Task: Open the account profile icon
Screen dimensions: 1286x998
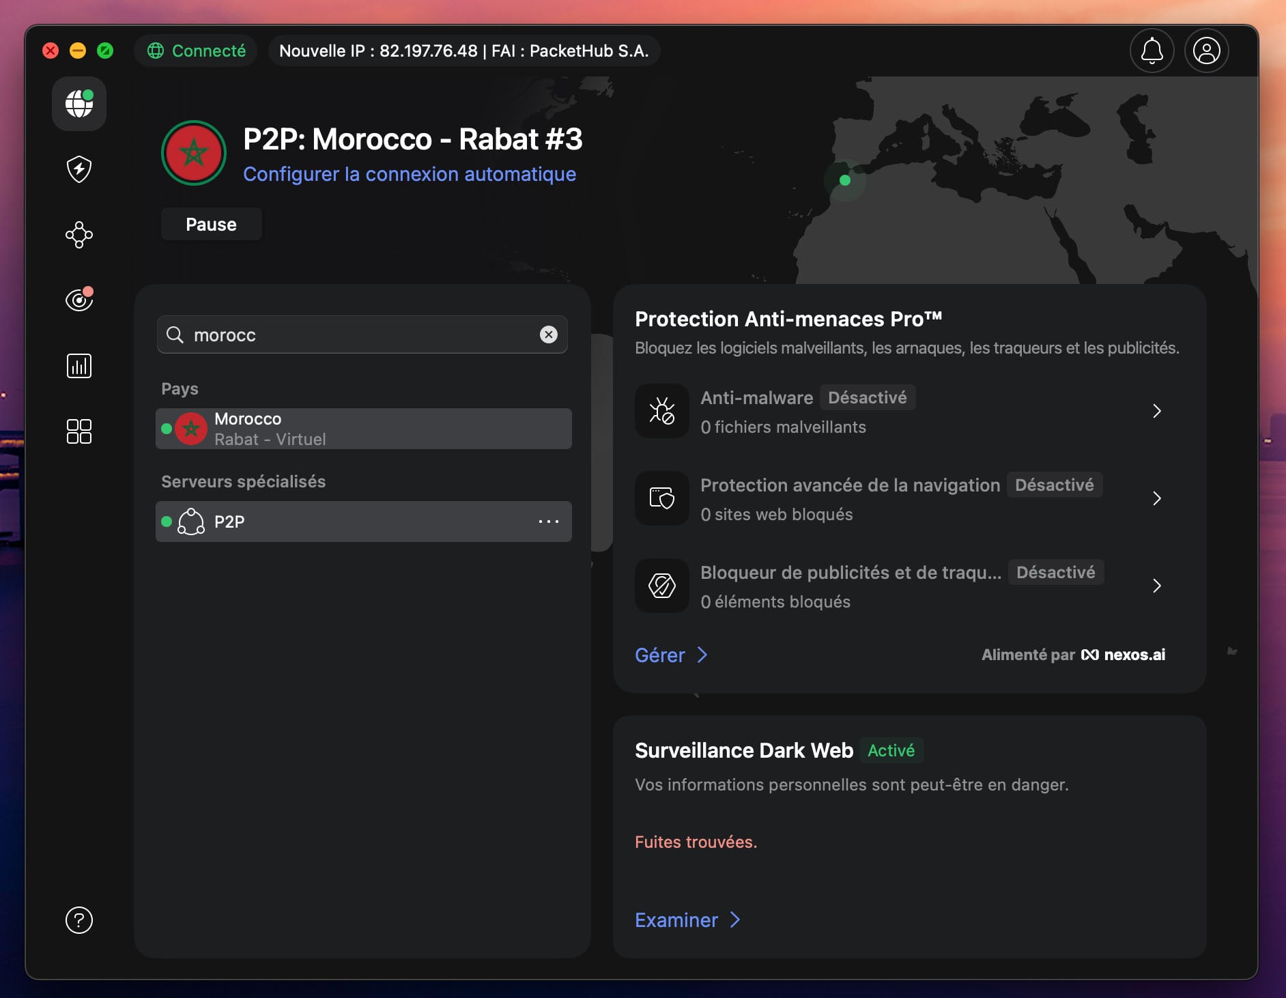Action: tap(1205, 51)
